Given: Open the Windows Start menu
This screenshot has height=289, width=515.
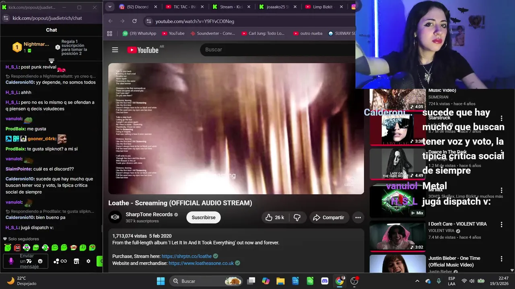Looking at the screenshot, I should (161, 281).
